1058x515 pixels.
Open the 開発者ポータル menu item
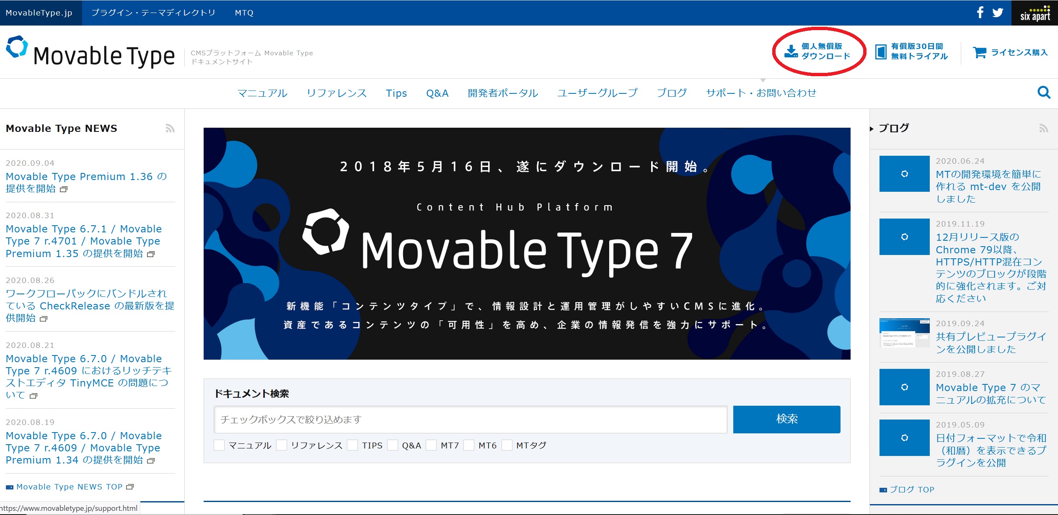[x=502, y=93]
